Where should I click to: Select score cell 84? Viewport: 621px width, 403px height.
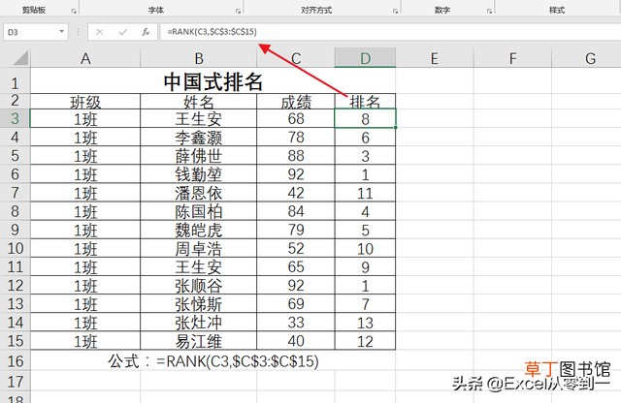point(296,211)
